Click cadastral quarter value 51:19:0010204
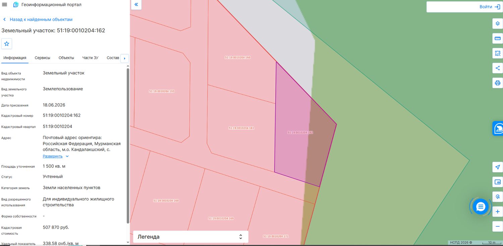503x246 pixels. tap(57, 126)
